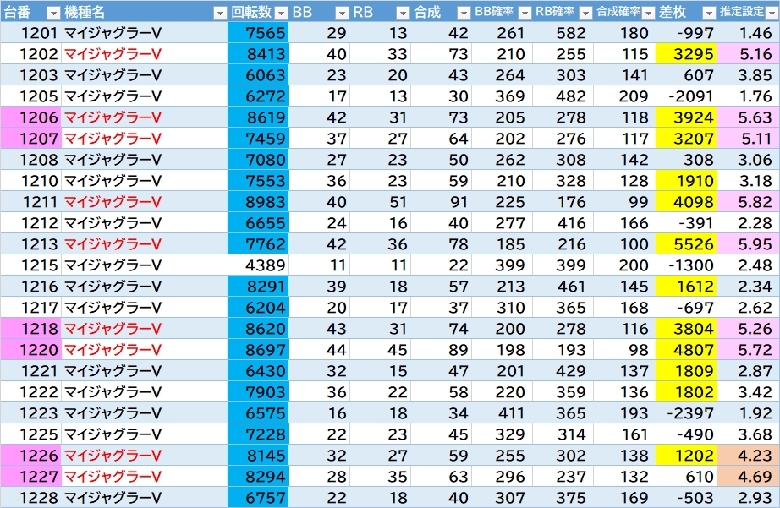Click the yellow 差枚 cell showing 5526
This screenshot has height=508, width=780.
[686, 244]
